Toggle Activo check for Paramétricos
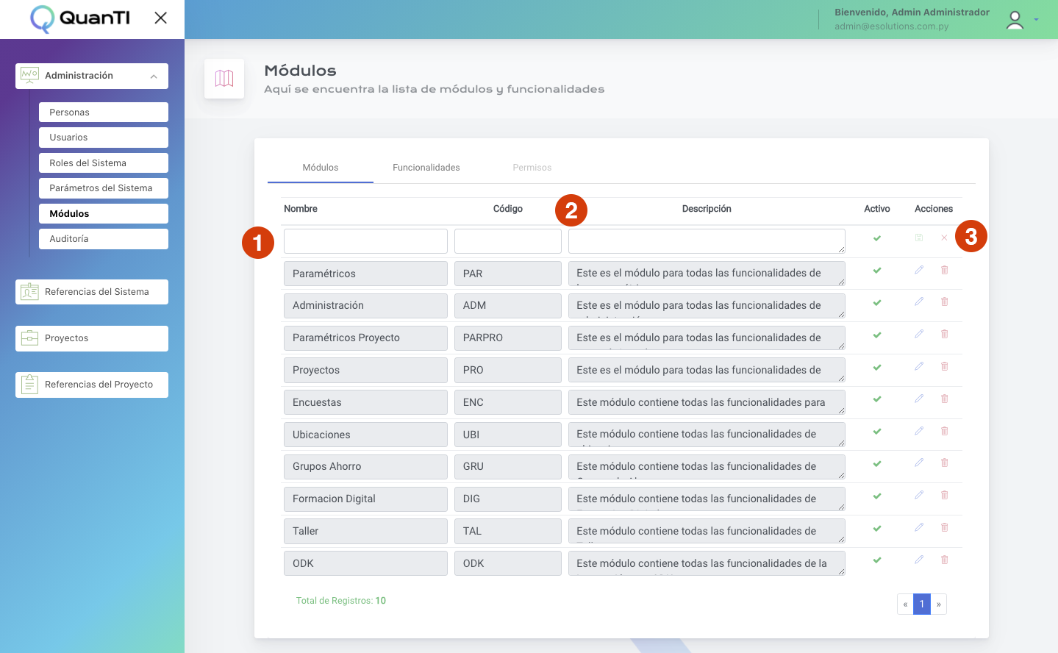 pos(877,271)
